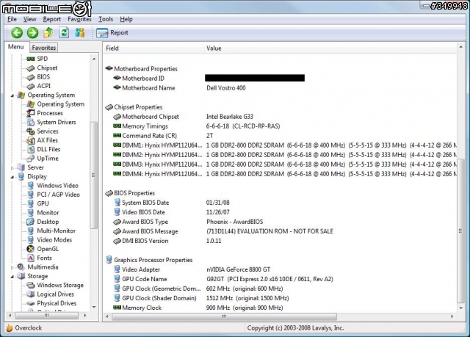Image resolution: width=470 pixels, height=337 pixels.
Task: Click the Field column header
Action: [153, 48]
